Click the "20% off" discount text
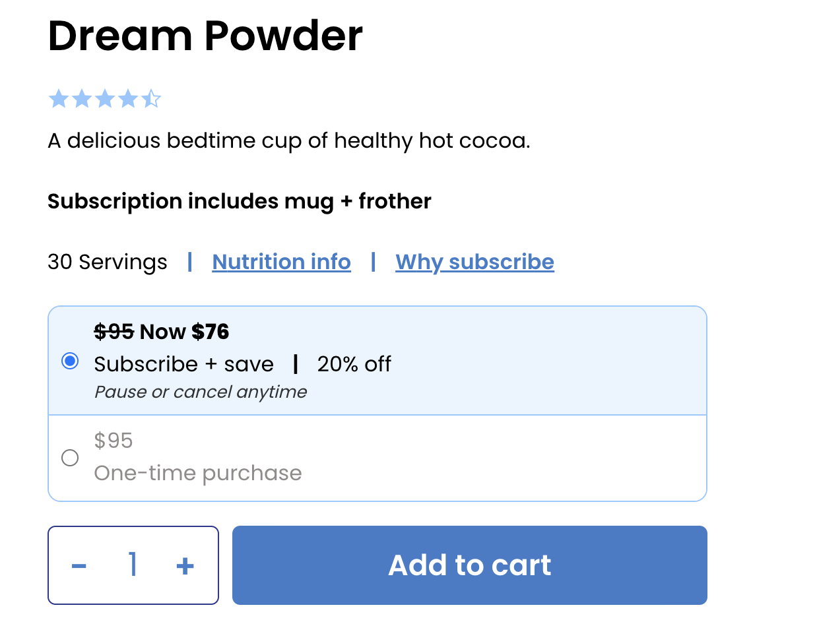 click(354, 364)
